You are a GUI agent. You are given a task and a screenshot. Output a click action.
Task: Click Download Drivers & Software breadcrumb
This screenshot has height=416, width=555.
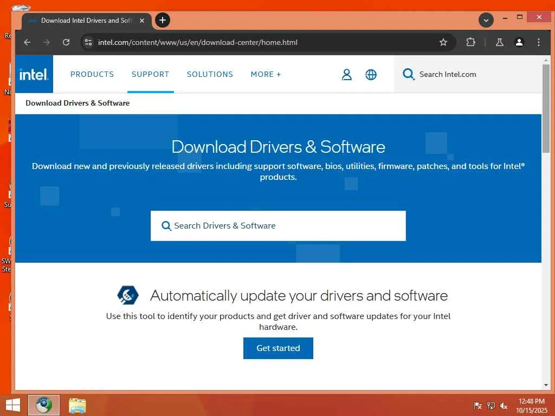pyautogui.click(x=78, y=103)
